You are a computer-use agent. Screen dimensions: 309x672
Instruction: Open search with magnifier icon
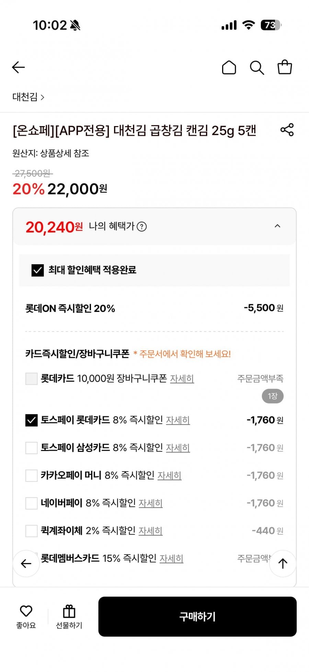point(256,68)
